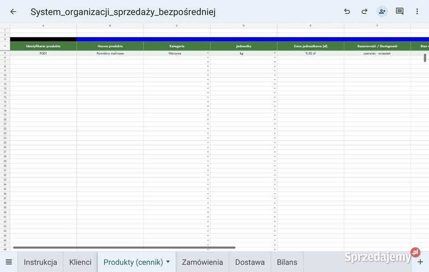Select the document title System_organizacji_sprzedaży_bezpośredniej
This screenshot has width=429, height=272.
point(123,12)
